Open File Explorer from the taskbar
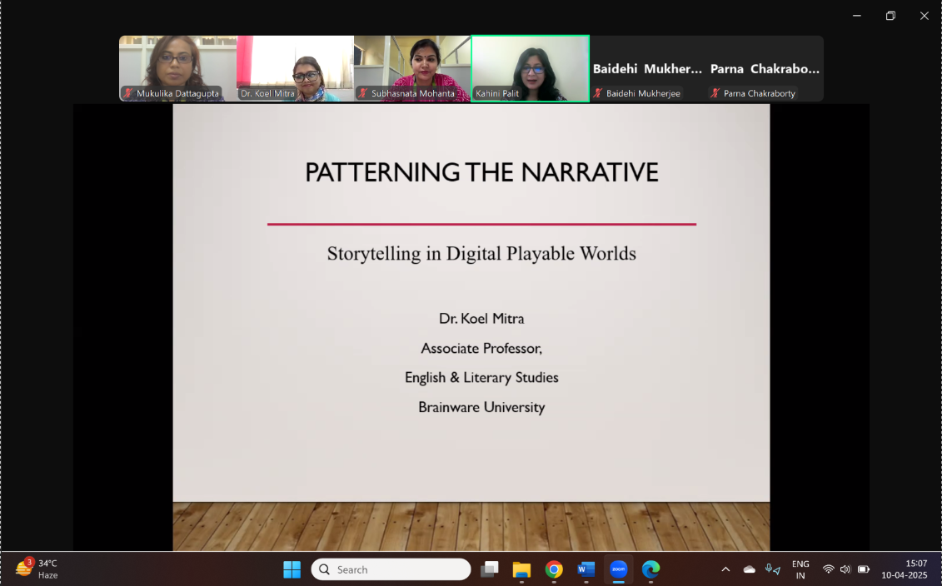This screenshot has height=586, width=942. point(521,569)
